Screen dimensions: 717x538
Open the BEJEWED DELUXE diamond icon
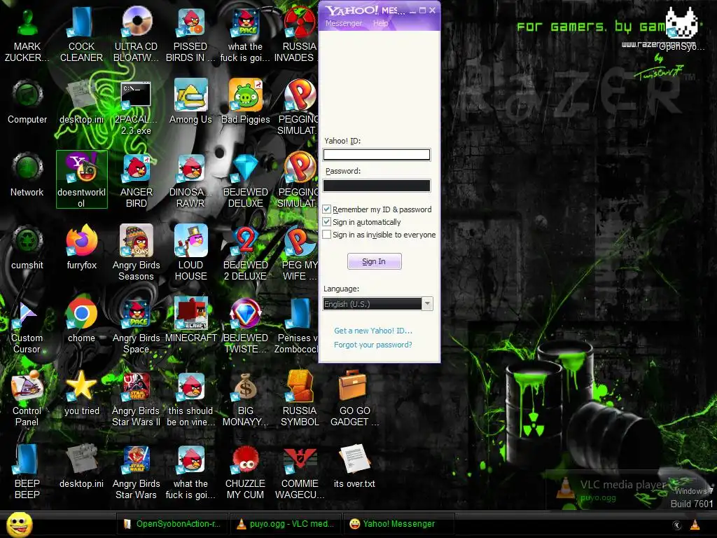pyautogui.click(x=246, y=167)
